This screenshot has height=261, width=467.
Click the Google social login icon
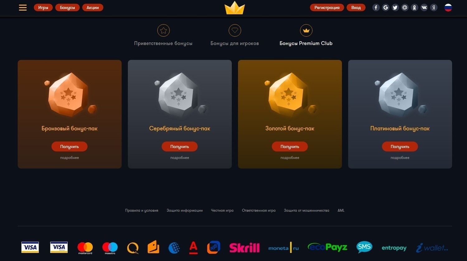pyautogui.click(x=386, y=7)
